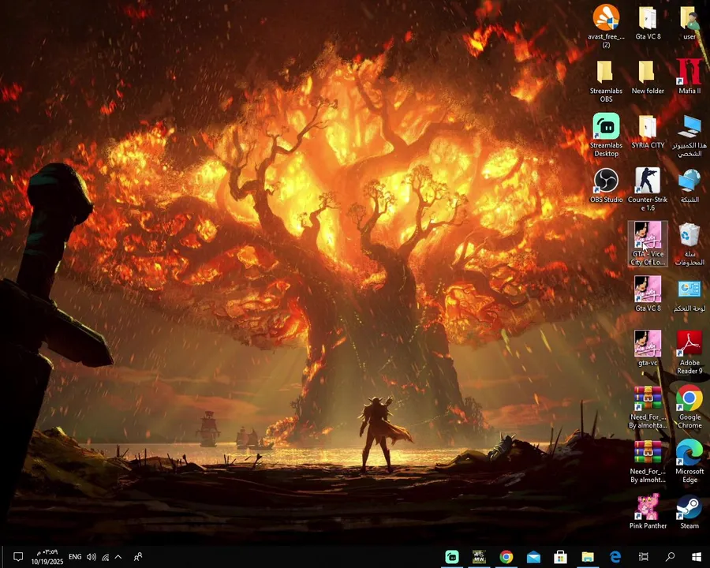Launch the pink Gta VC 8 game shortcut
The height and width of the screenshot is (568, 710).
(648, 293)
